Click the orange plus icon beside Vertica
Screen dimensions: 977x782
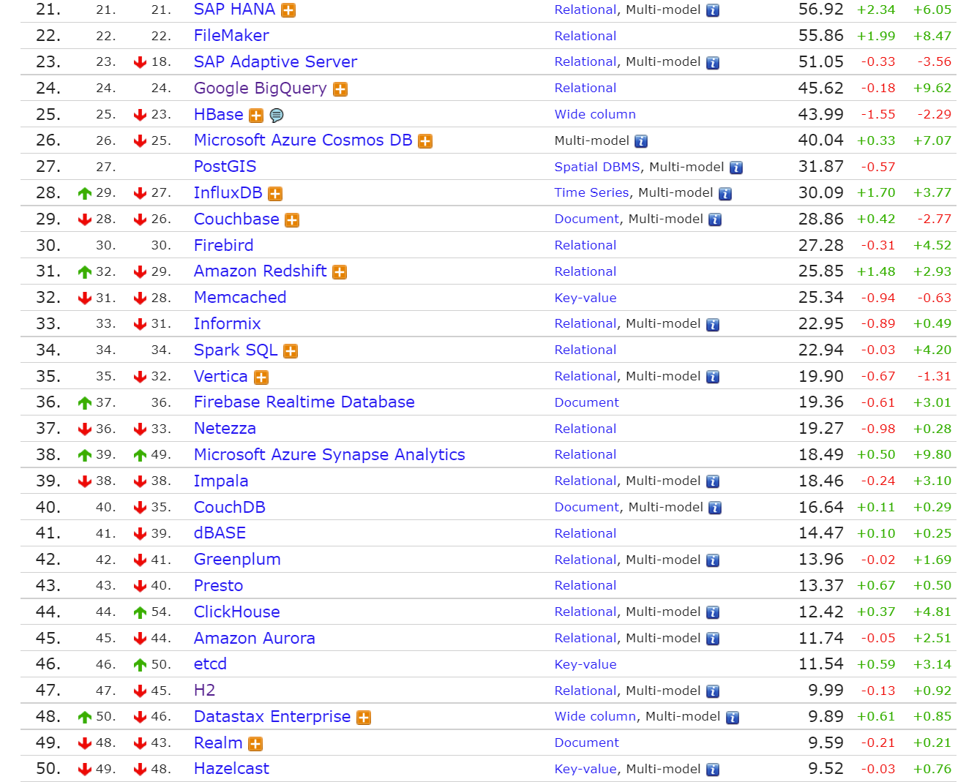pos(261,377)
